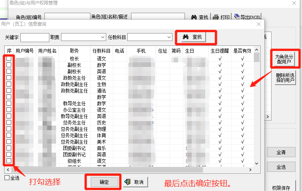Click the 体育 subject cell
Image resolution: width=302 pixels, height=191 pixels.
click(102, 135)
